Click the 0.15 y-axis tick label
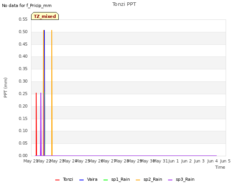Screen dimensions: 249x187 [x=23, y=118]
